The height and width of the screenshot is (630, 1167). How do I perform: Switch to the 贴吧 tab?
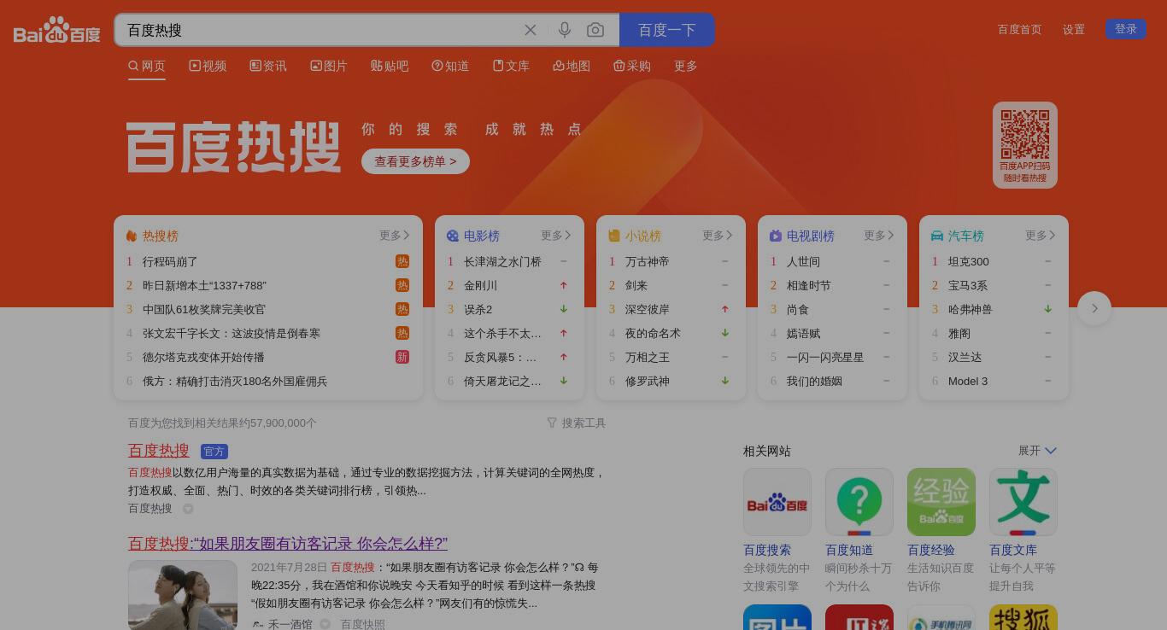390,66
